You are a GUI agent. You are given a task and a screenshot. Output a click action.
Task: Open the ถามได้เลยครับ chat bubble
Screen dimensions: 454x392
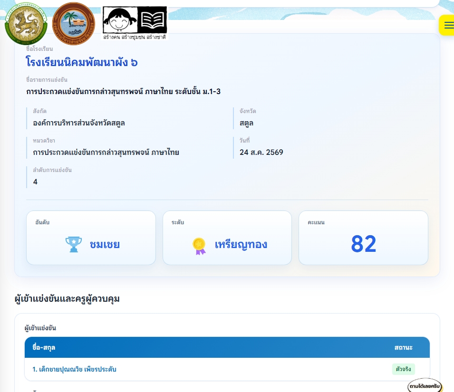[425, 386]
